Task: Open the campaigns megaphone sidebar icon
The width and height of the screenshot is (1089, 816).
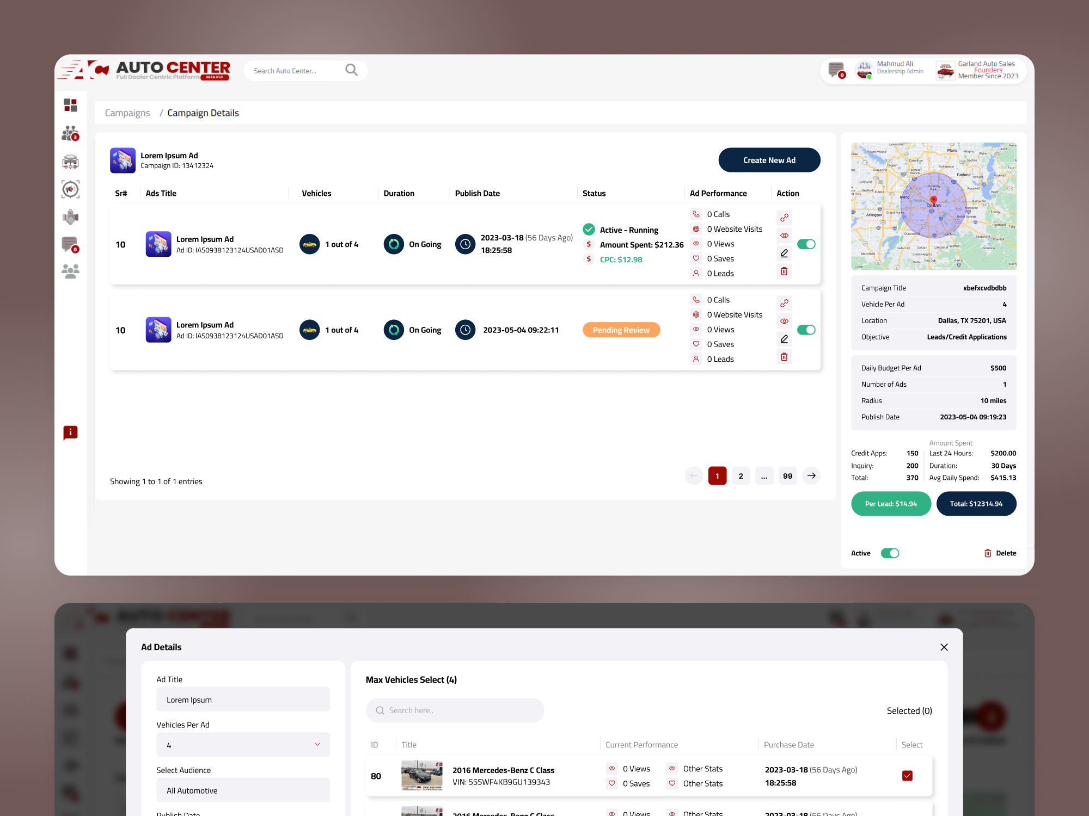Action: tap(70, 189)
